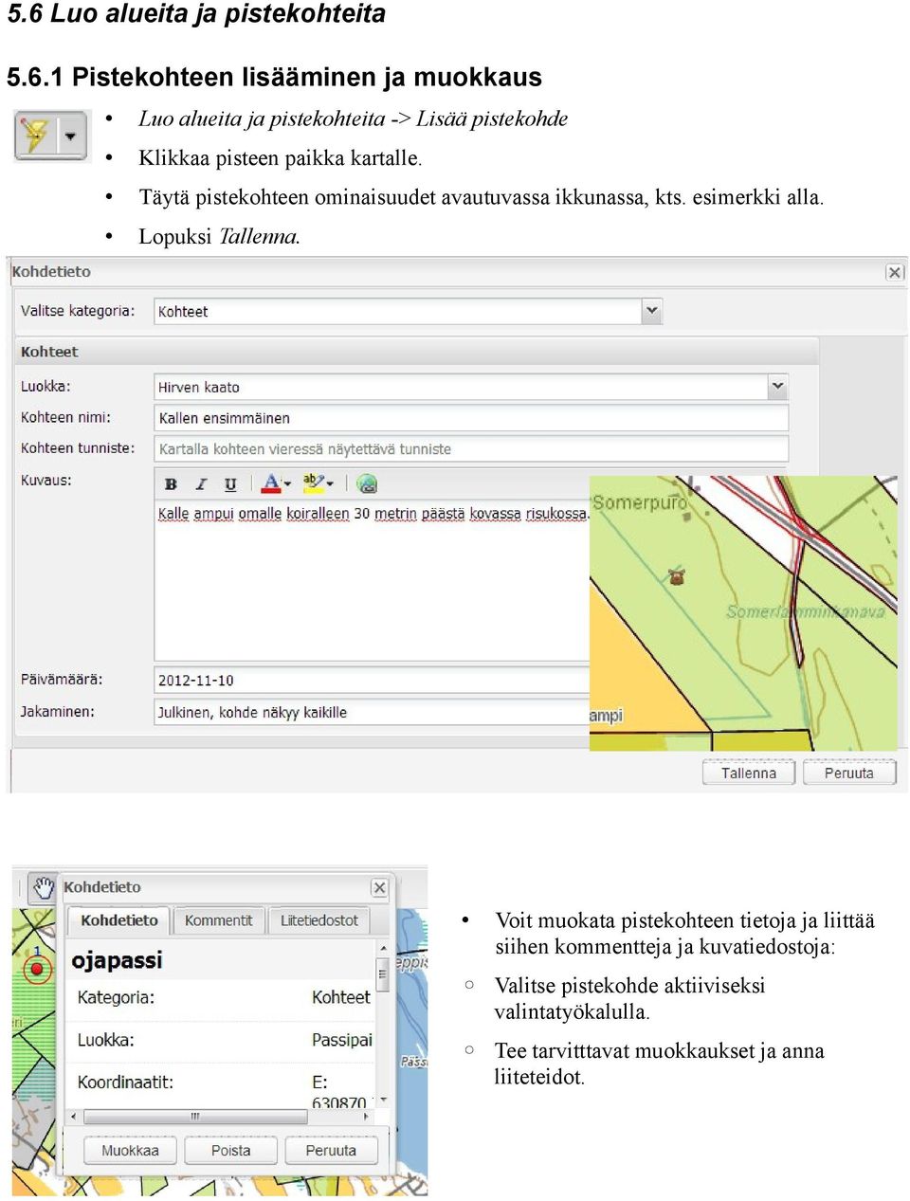Click the insert link globe icon

click(x=367, y=484)
